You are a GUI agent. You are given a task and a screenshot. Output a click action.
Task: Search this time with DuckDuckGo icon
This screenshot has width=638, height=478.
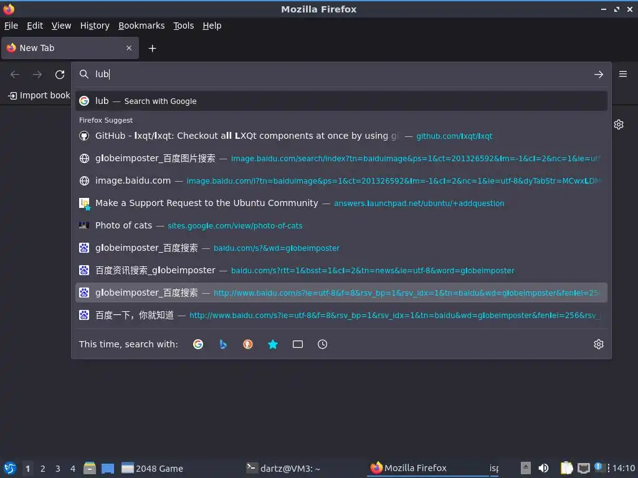(248, 344)
